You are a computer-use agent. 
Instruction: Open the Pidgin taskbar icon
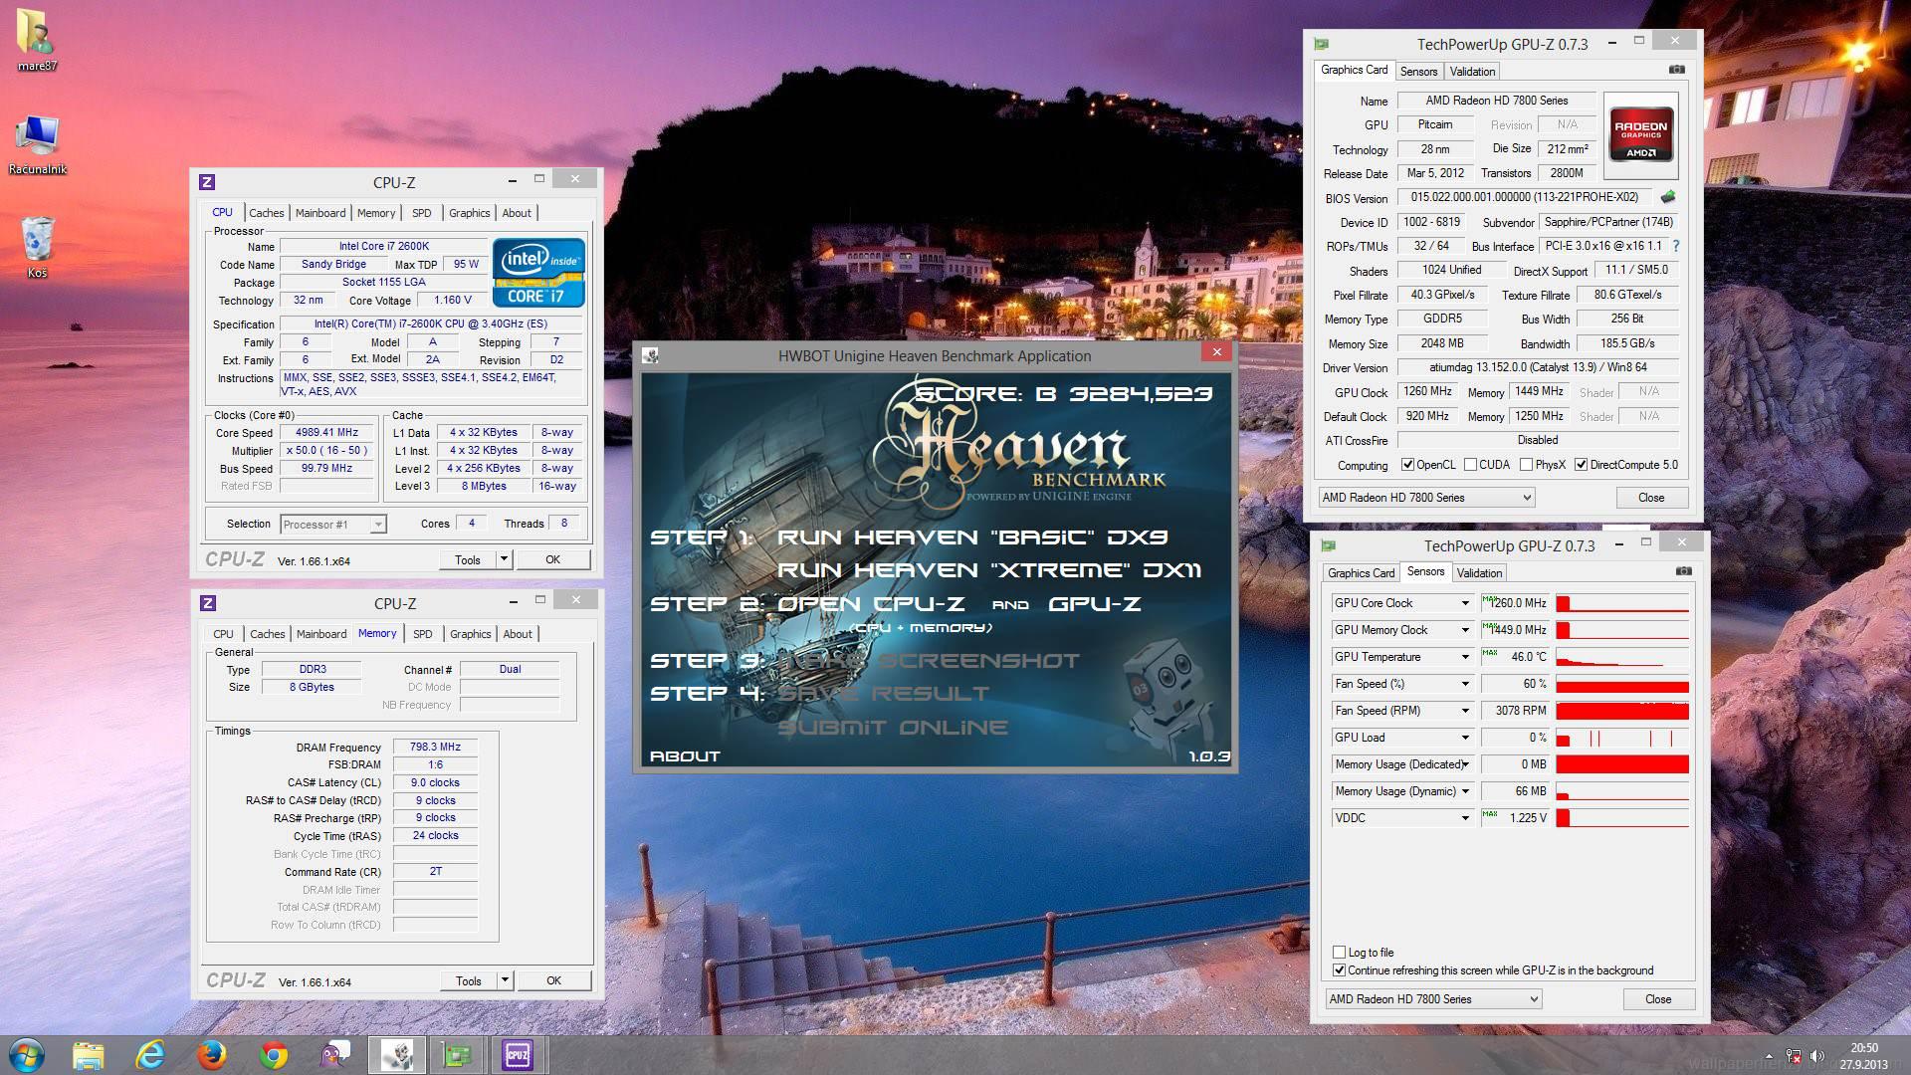[335, 1055]
